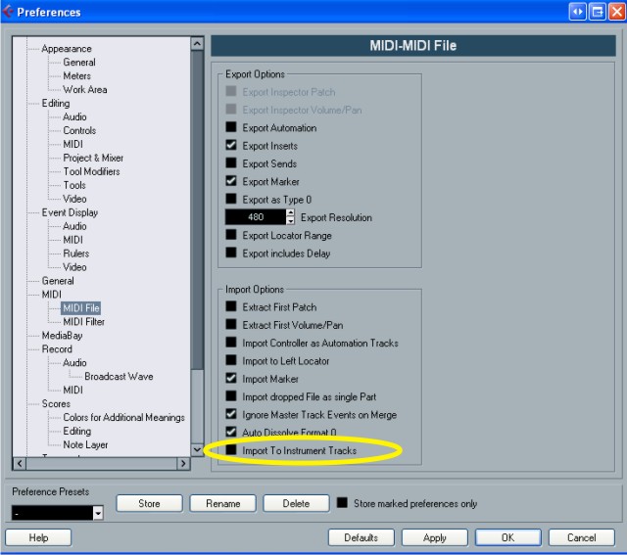
Task: Increase Export Resolution with stepper arrow
Action: pyautogui.click(x=290, y=213)
